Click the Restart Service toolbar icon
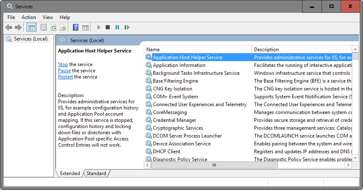The width and height of the screenshot is (363, 190). [127, 28]
